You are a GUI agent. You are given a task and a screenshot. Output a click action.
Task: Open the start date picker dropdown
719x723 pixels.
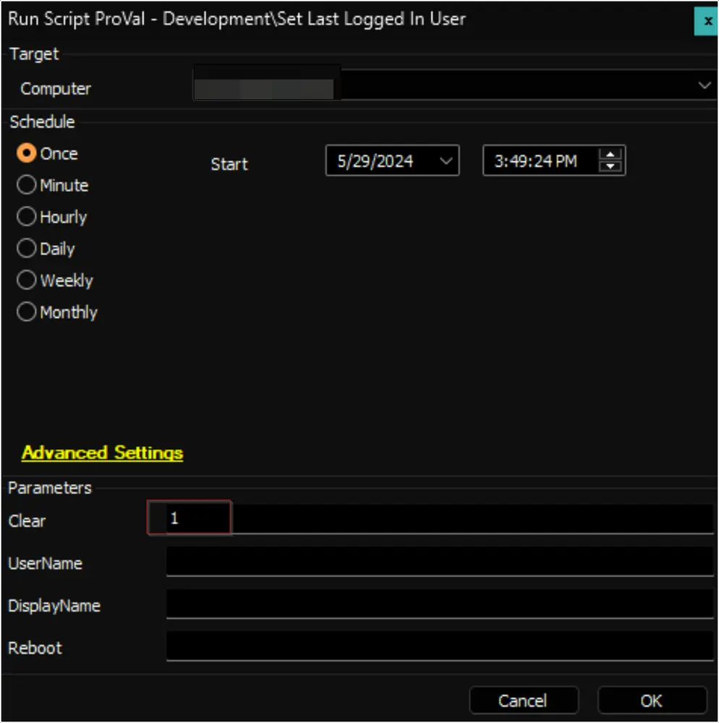click(x=446, y=161)
